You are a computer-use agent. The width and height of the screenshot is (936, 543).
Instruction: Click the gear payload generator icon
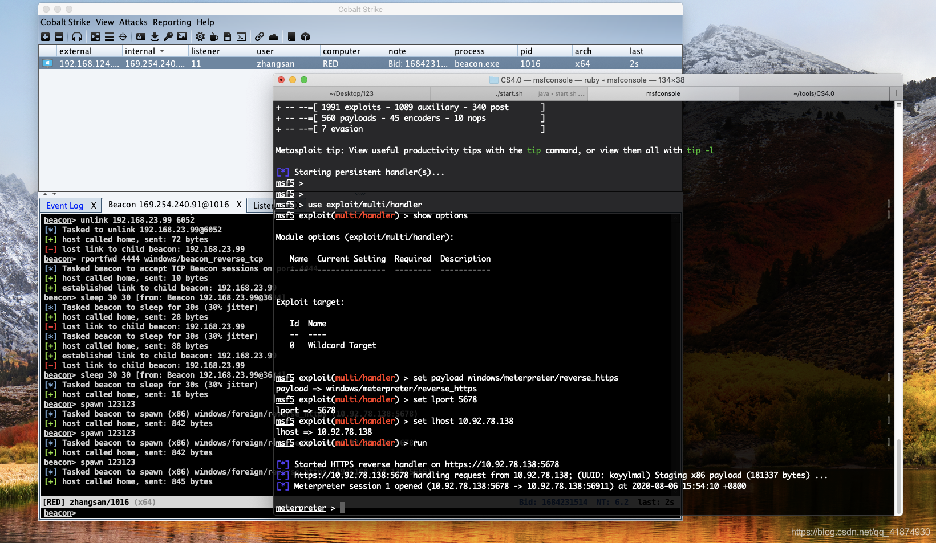[200, 36]
